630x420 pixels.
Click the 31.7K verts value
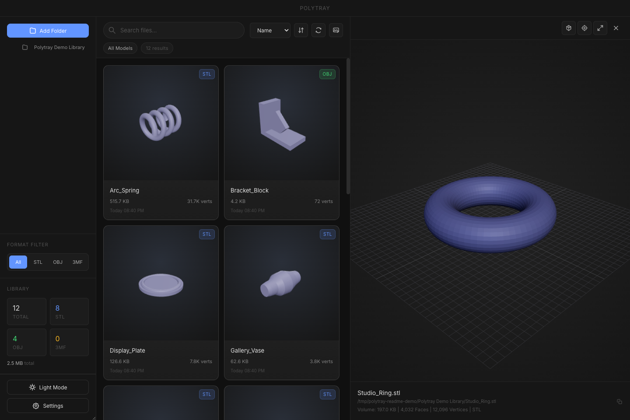pos(199,201)
